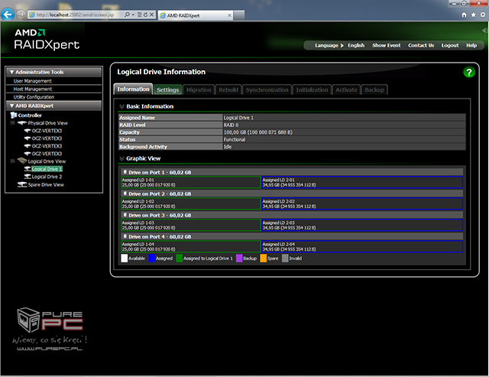
Task: Open the browser favorites star icon
Action: [473, 15]
